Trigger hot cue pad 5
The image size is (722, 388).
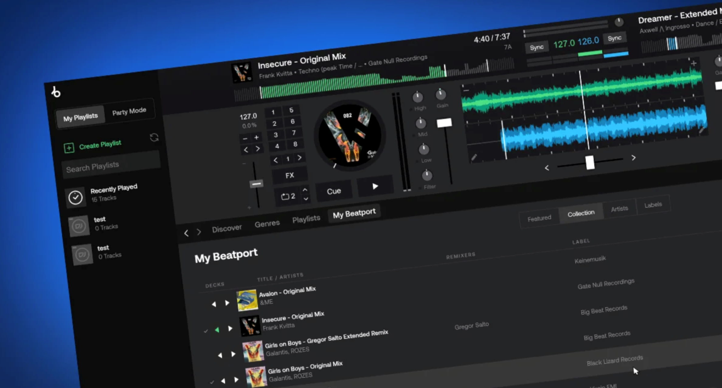point(291,110)
